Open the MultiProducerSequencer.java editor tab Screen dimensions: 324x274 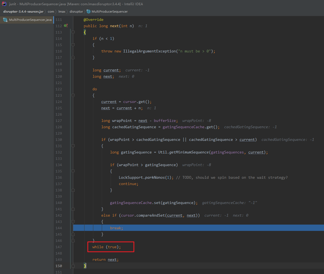tap(27, 20)
